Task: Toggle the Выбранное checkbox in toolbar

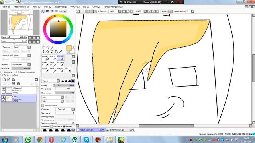Action: point(96,12)
